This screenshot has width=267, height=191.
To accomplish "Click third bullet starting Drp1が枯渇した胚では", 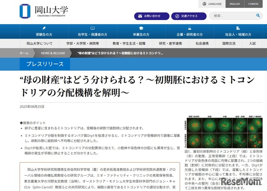I will click(x=102, y=151).
